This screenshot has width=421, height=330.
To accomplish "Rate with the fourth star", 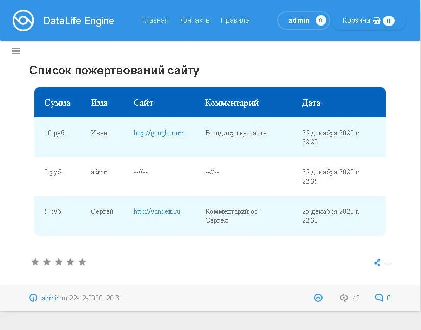I will [x=70, y=262].
